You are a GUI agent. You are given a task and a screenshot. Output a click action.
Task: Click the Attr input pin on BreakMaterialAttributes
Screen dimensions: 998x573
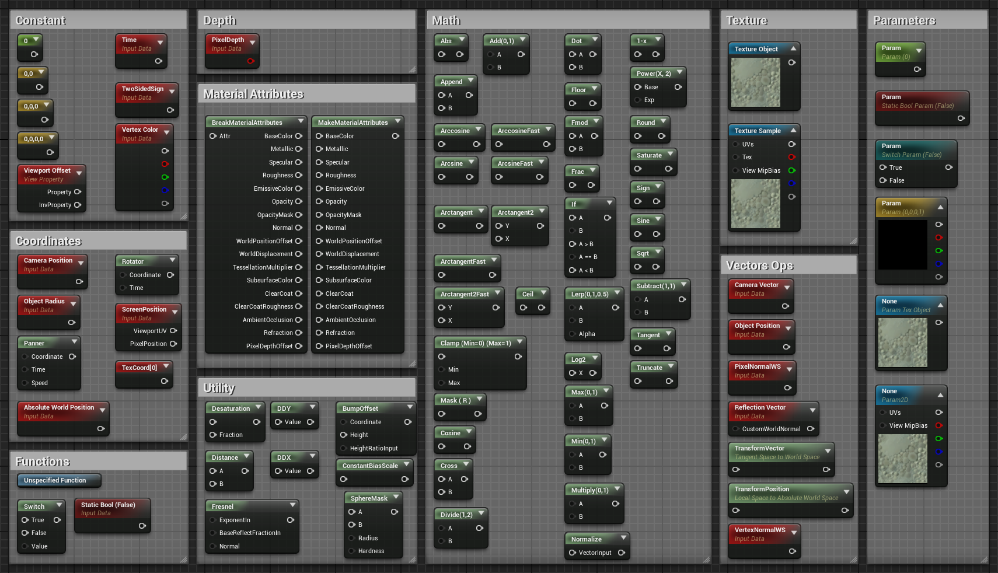(213, 136)
